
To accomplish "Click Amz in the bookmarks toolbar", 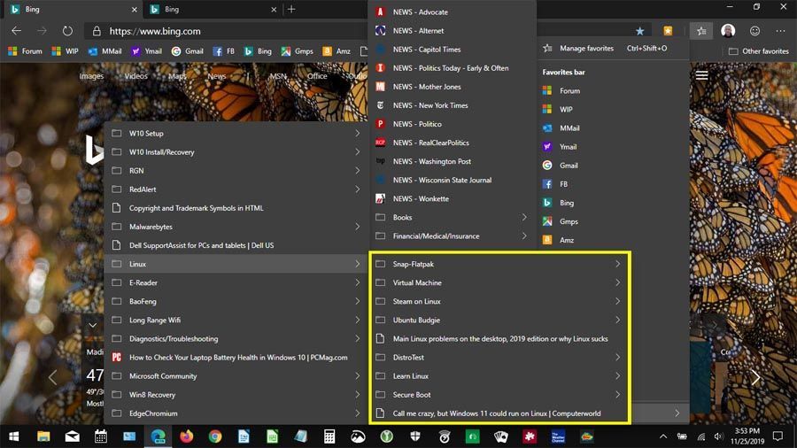I will point(337,51).
